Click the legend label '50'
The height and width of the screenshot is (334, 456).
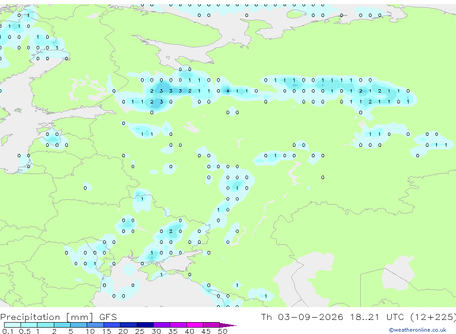223,331
